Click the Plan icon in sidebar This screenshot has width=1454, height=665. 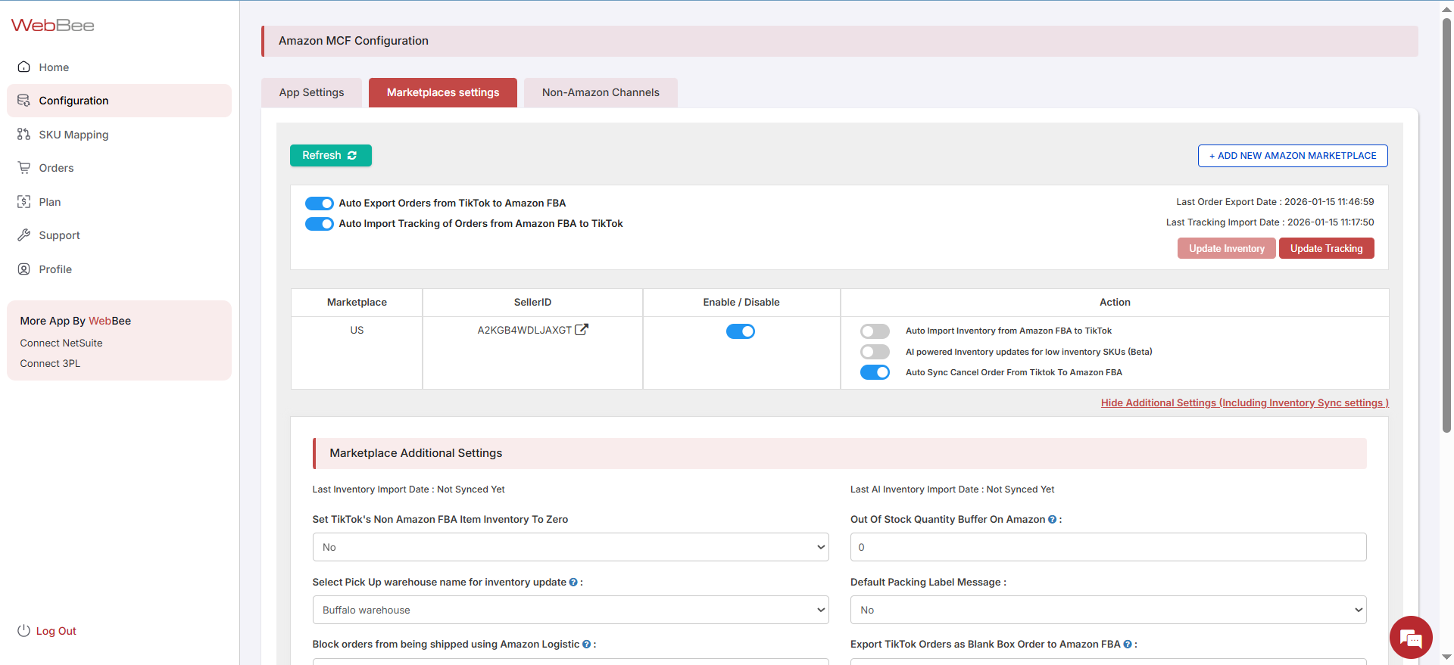click(24, 202)
